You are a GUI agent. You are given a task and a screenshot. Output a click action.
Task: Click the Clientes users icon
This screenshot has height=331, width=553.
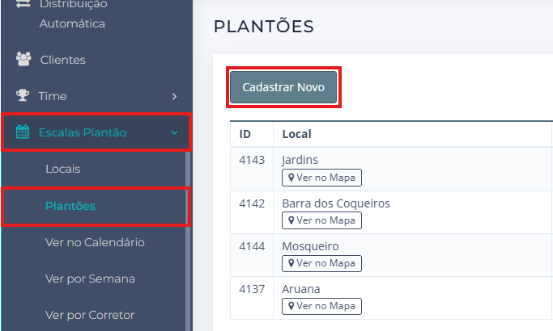[x=23, y=60]
